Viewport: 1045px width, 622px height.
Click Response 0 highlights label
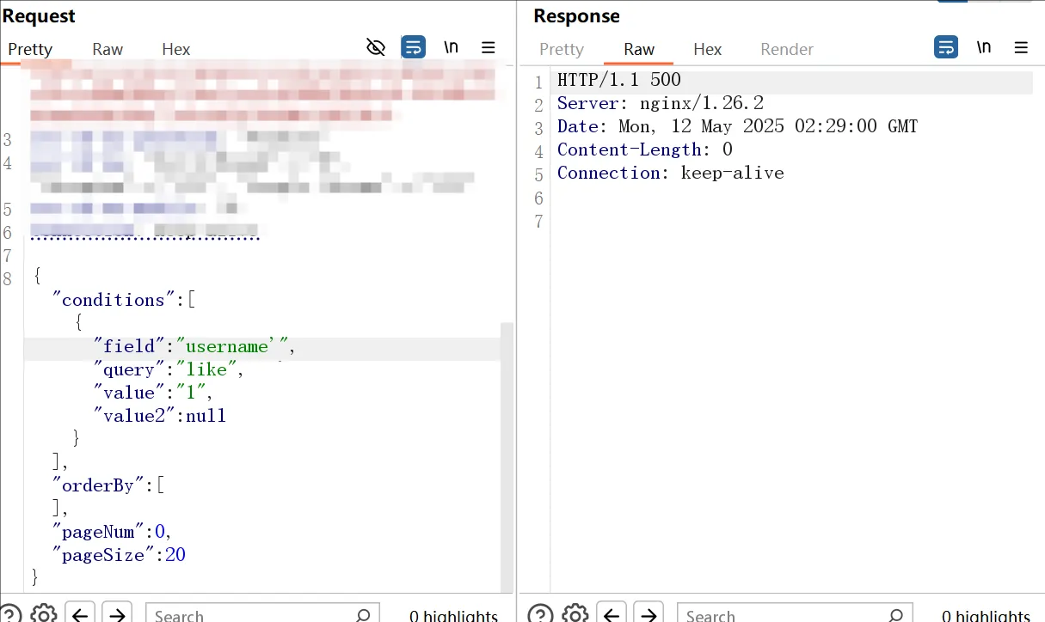click(986, 615)
